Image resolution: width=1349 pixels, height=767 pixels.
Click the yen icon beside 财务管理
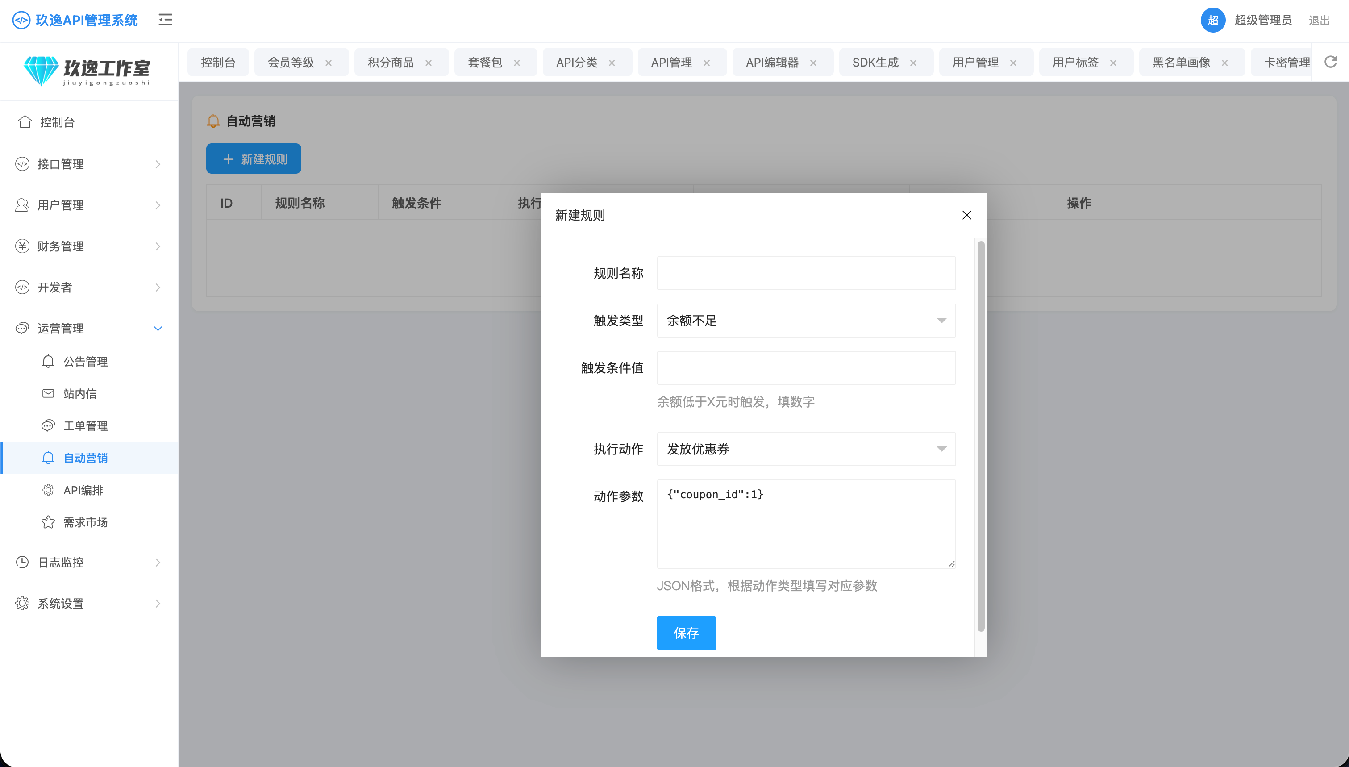[x=22, y=246]
